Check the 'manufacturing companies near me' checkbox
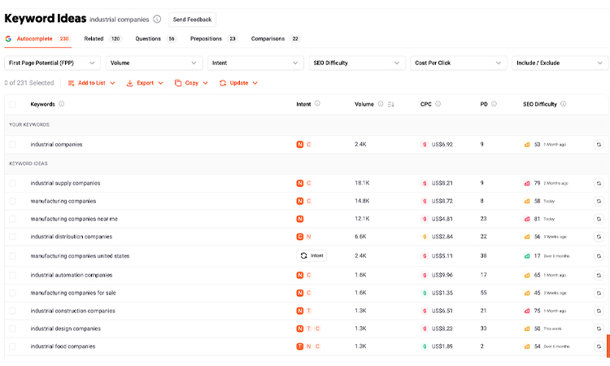This screenshot has width=610, height=366. 12,219
